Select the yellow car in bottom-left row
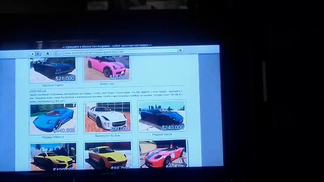 [53, 156]
